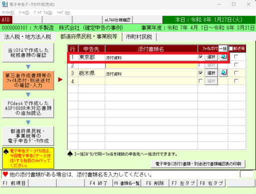256x194 pixels.
Task: Click the 一括 bulk attach button
Action: coord(223,48)
